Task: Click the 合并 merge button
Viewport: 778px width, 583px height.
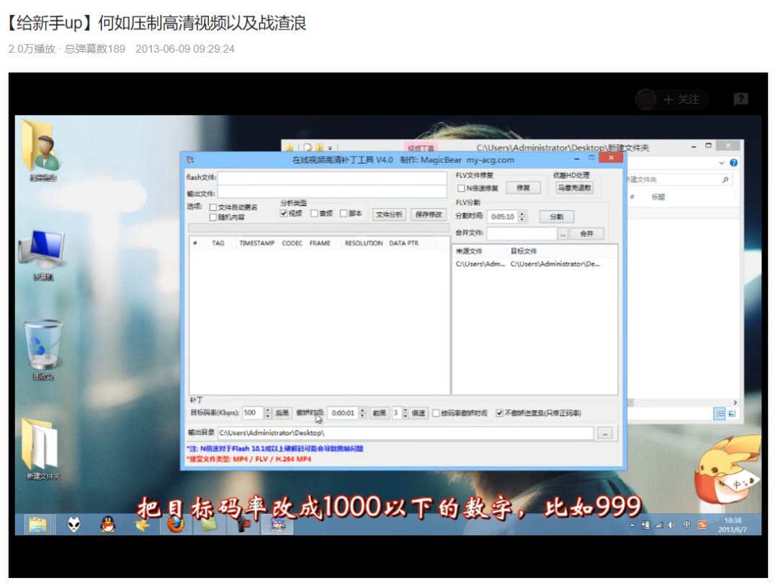Action: pos(586,233)
